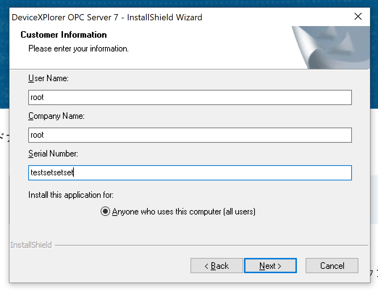The width and height of the screenshot is (378, 292).
Task: Focus the Serial Number text box
Action: (x=190, y=173)
